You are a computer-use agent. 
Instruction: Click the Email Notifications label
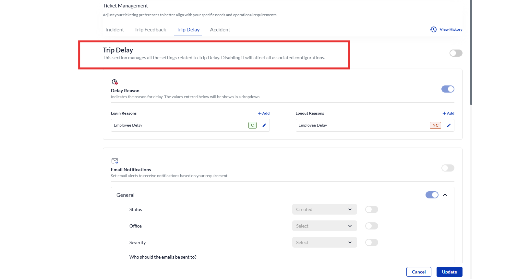tap(131, 170)
